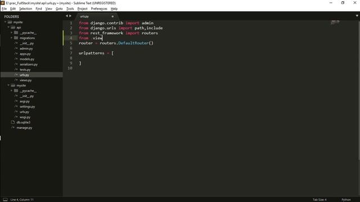Open manage.py in sidebar
This screenshot has width=360, height=202.
click(x=24, y=127)
